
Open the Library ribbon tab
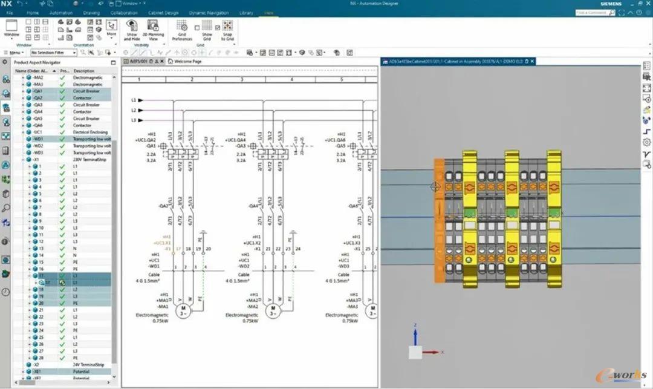point(246,13)
